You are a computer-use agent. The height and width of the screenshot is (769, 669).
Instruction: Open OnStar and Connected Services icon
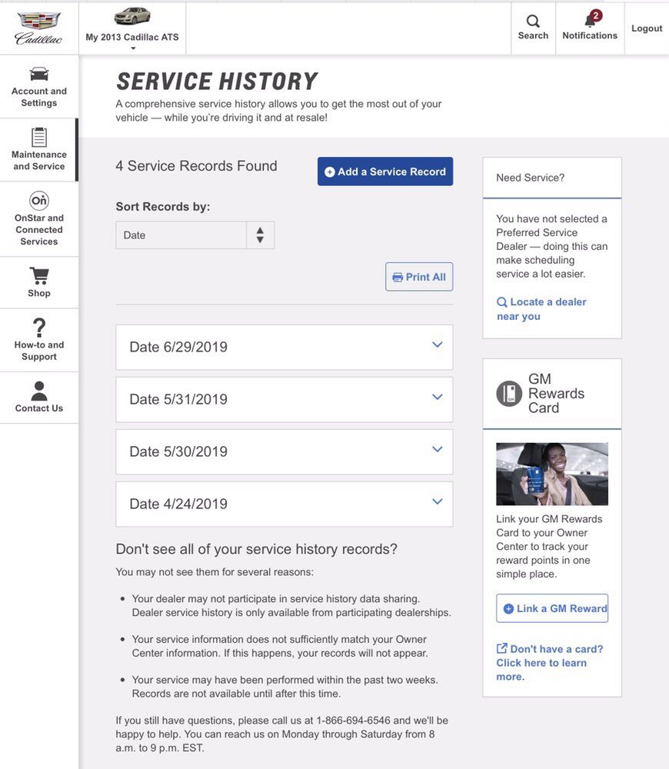pos(39,201)
